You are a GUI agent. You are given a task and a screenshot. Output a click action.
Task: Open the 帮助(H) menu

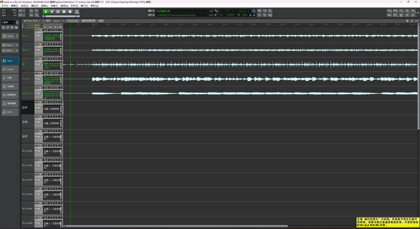pyautogui.click(x=94, y=6)
